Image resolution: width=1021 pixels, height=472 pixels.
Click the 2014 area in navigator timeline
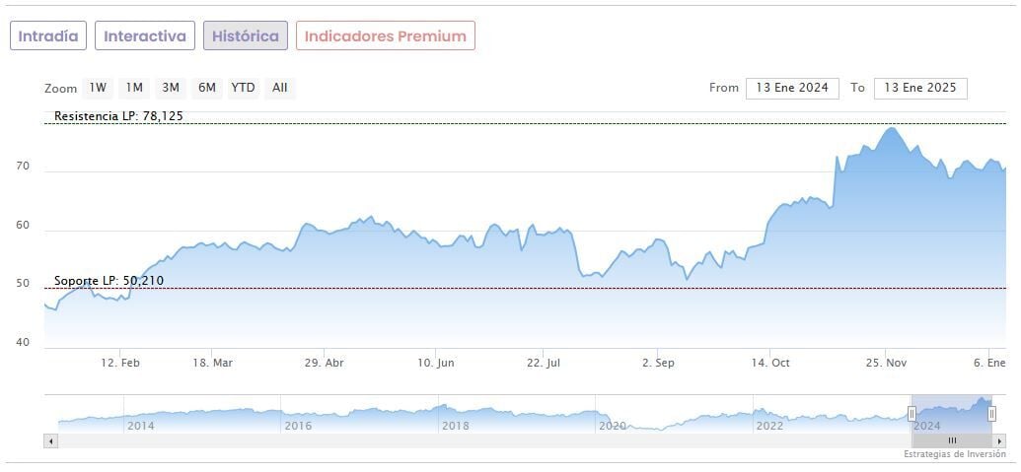140,426
